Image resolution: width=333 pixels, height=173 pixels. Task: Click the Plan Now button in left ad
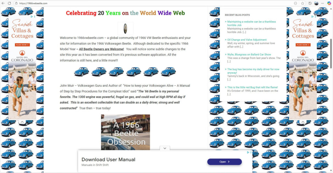pos(22,45)
